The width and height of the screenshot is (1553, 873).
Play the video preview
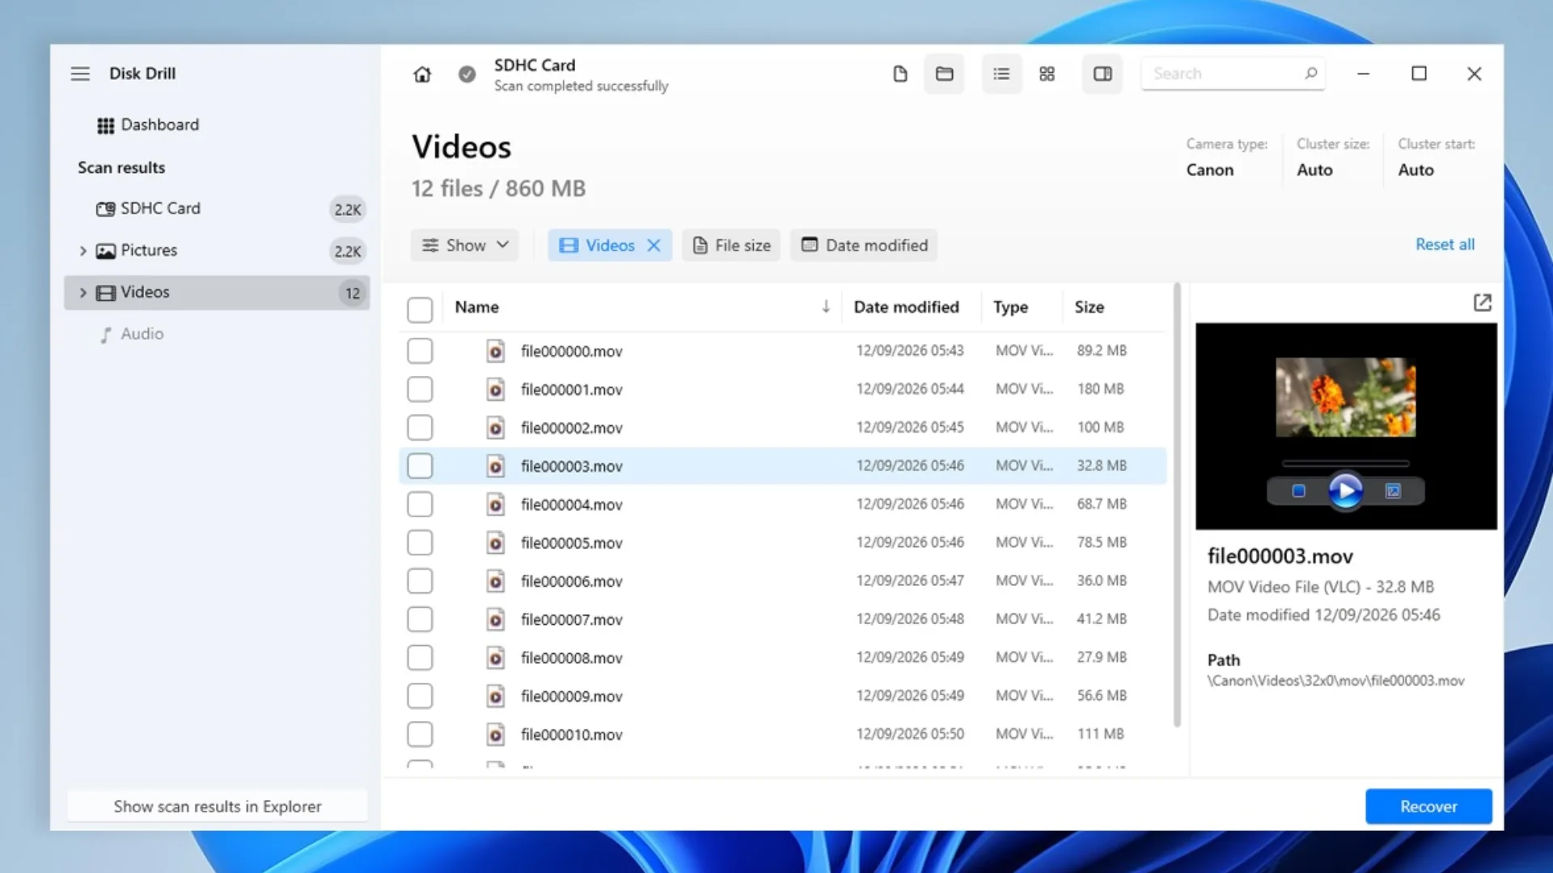(x=1345, y=491)
